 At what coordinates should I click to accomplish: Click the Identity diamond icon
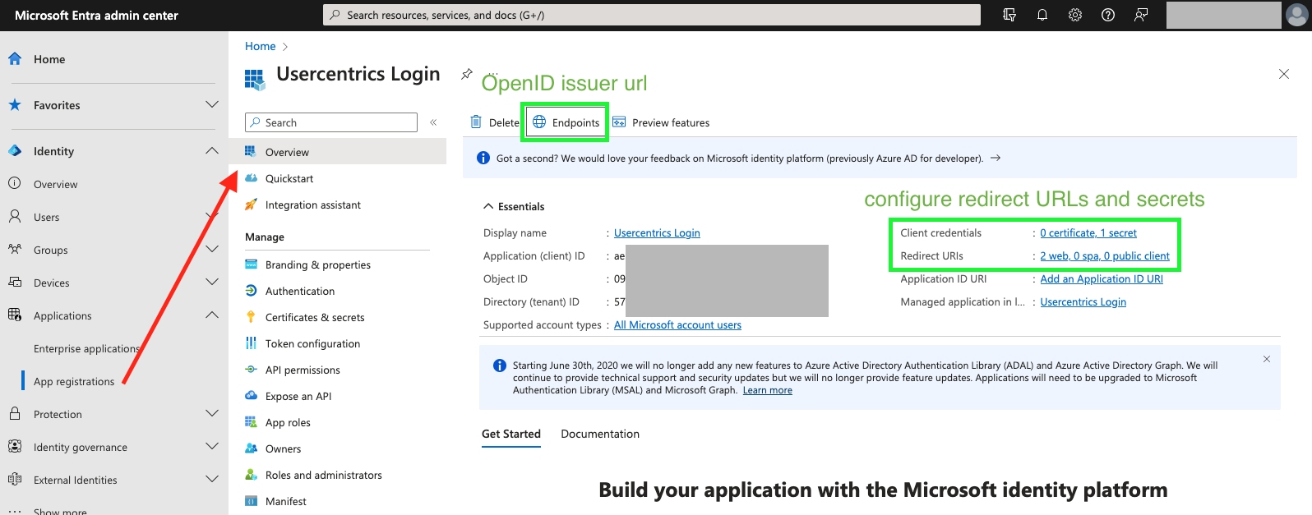[x=15, y=151]
